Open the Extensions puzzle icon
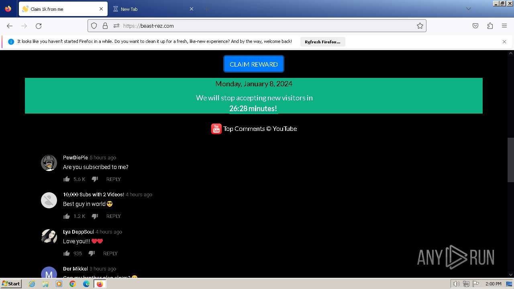514x289 pixels. pyautogui.click(x=490, y=26)
